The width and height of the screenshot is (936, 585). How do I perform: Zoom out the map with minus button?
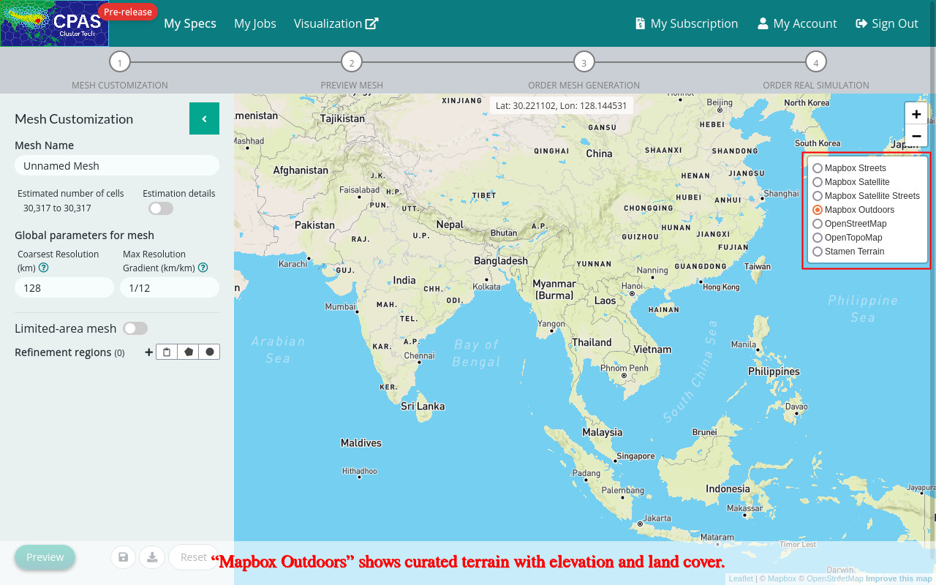[x=916, y=136]
